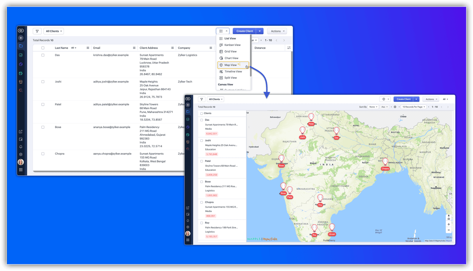473x271 pixels.
Task: Click the Create Client button in list view
Action: coord(244,31)
